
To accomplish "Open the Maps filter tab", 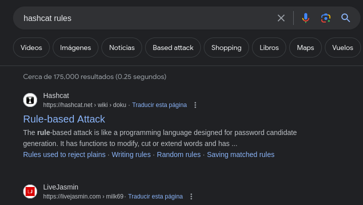I will 305,48.
